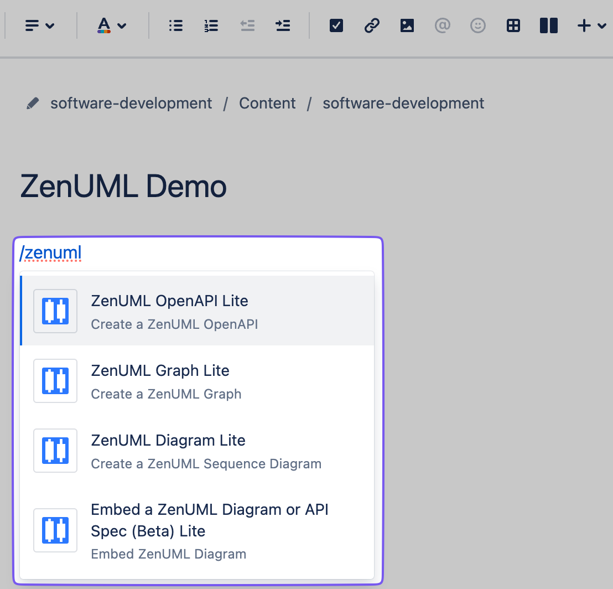
Task: Open the insert more elements dropdown
Action: [x=591, y=25]
